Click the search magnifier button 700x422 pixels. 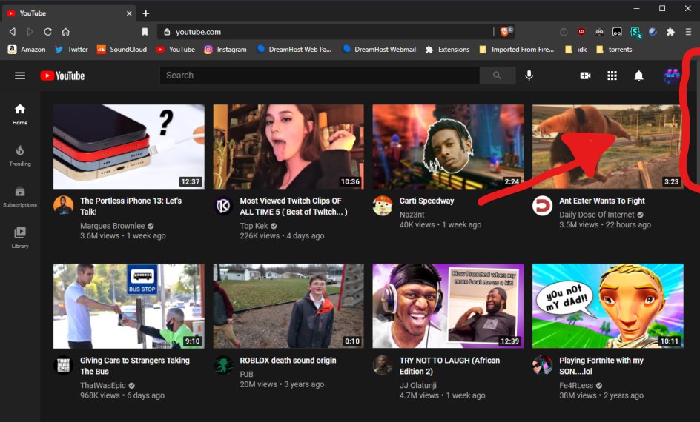tap(498, 76)
